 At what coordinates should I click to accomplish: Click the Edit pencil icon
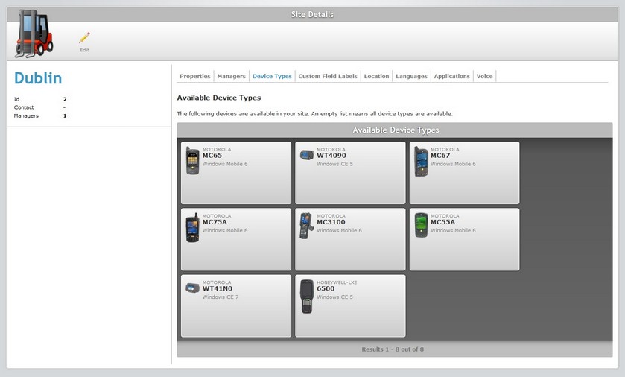pyautogui.click(x=84, y=38)
